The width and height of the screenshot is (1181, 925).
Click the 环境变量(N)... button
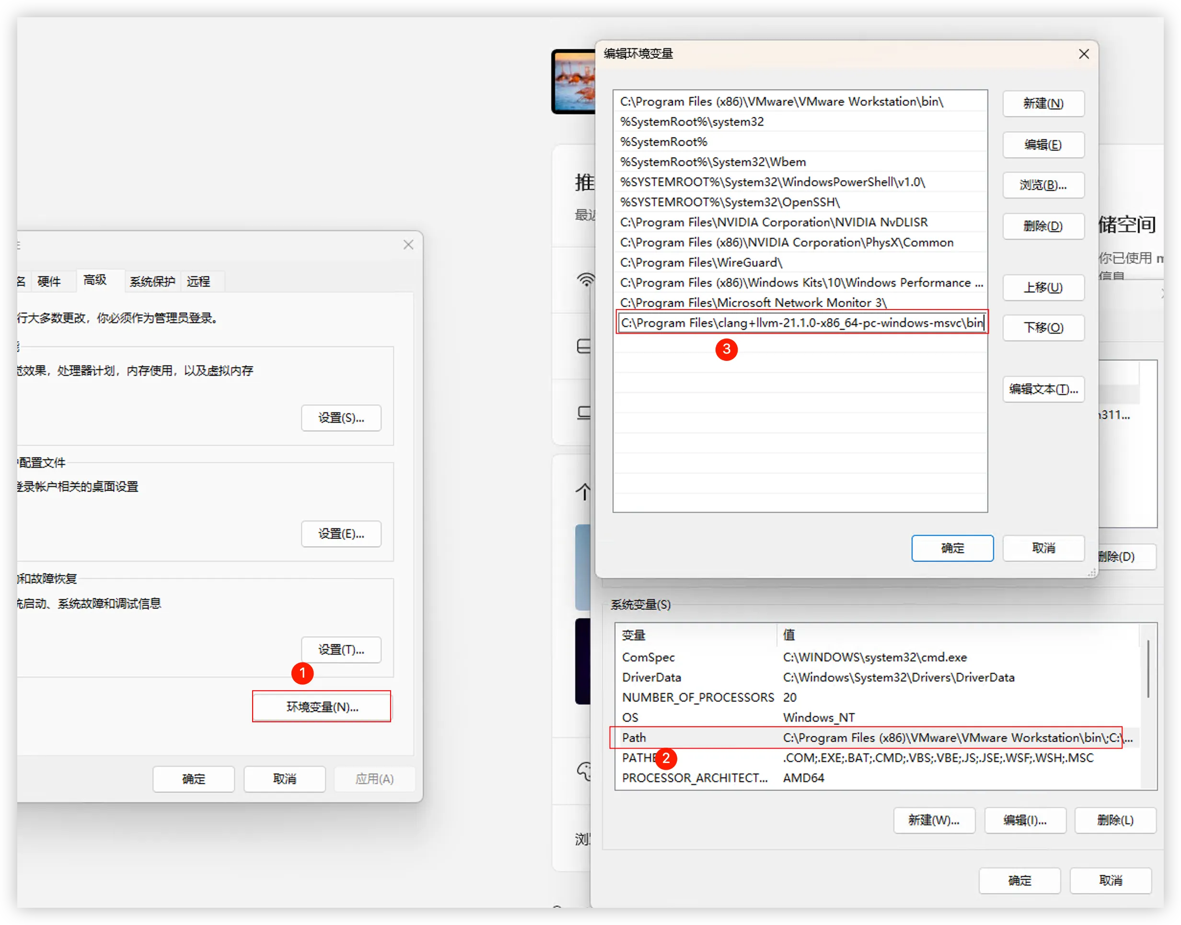click(x=322, y=707)
